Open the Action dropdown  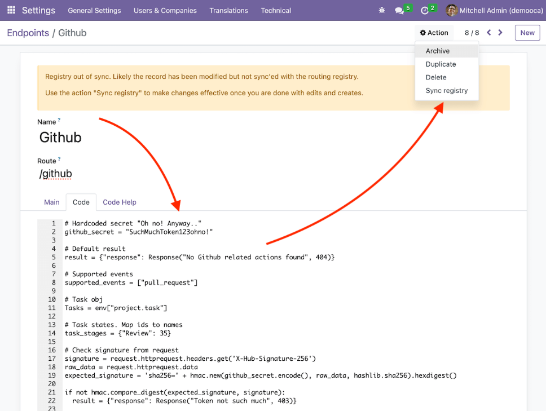pos(434,32)
